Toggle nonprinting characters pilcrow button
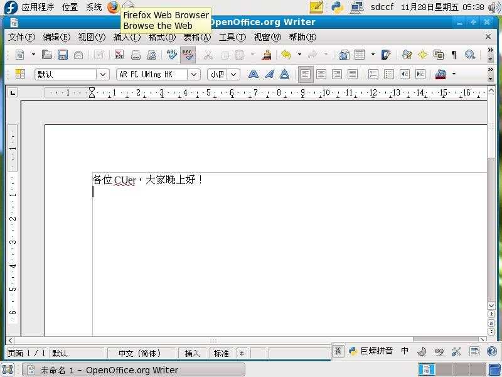 [454, 55]
